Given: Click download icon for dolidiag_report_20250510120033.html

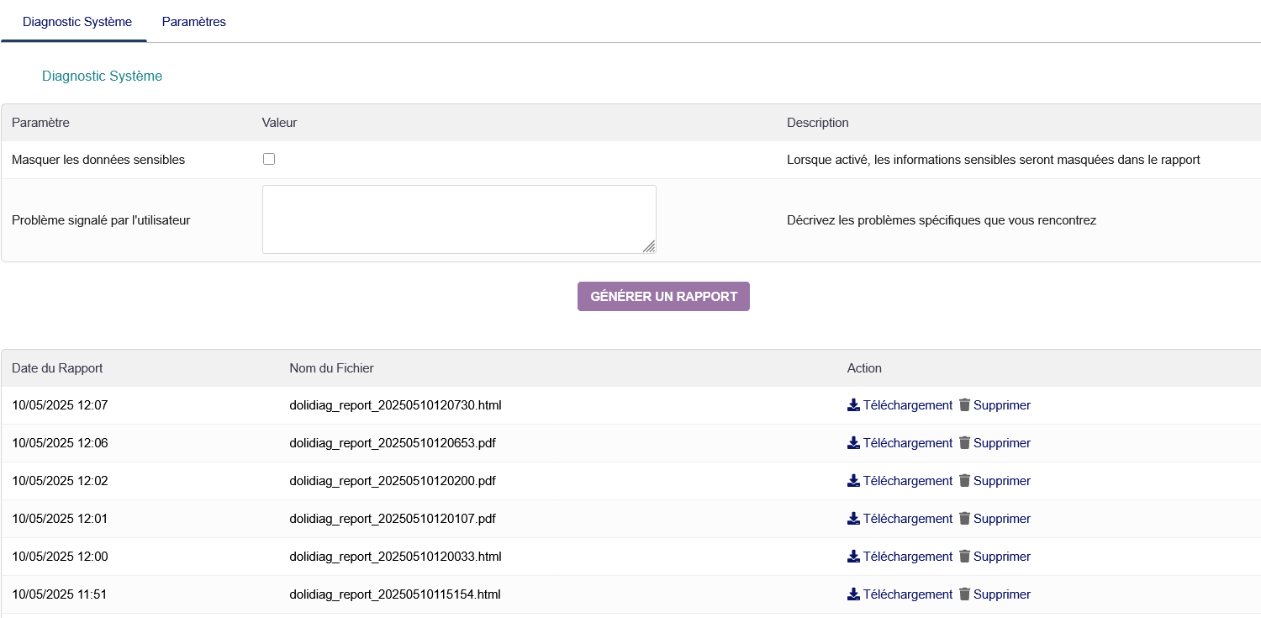Looking at the screenshot, I should pyautogui.click(x=853, y=557).
